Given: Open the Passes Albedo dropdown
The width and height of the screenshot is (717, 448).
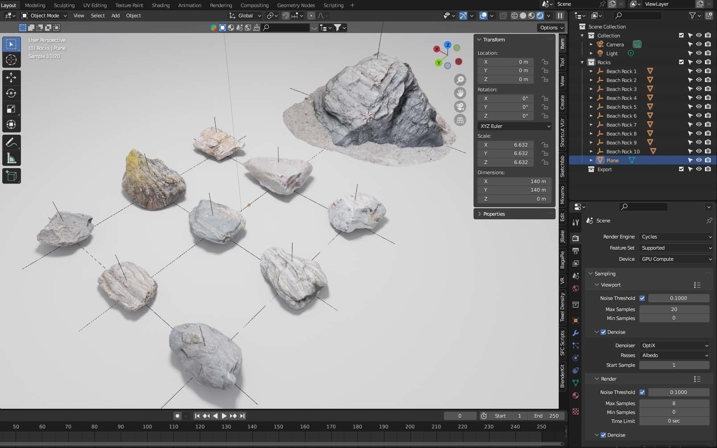Looking at the screenshot, I should [674, 355].
